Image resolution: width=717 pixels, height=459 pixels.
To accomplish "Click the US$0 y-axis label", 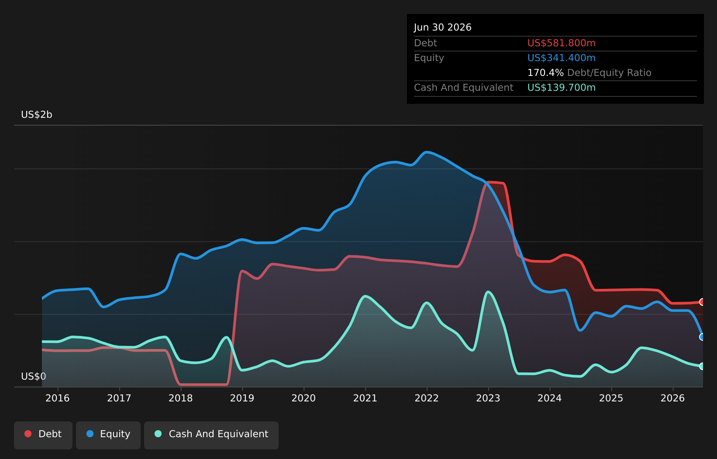I will (34, 376).
